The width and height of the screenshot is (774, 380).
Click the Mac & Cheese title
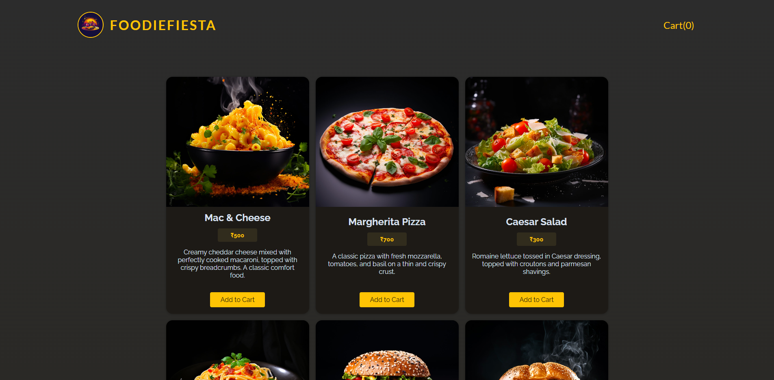point(237,218)
